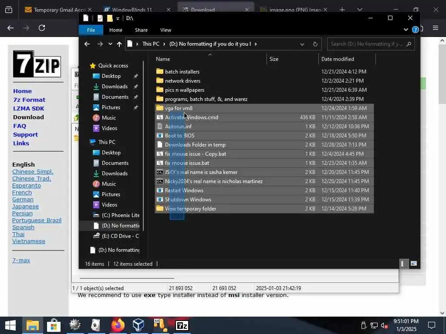Viewport: 446px width, 334px height.
Task: Sort files by Name column
Action: (x=163, y=59)
